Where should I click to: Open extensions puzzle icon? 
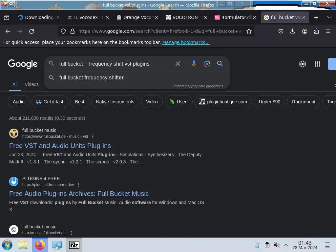click(316, 31)
